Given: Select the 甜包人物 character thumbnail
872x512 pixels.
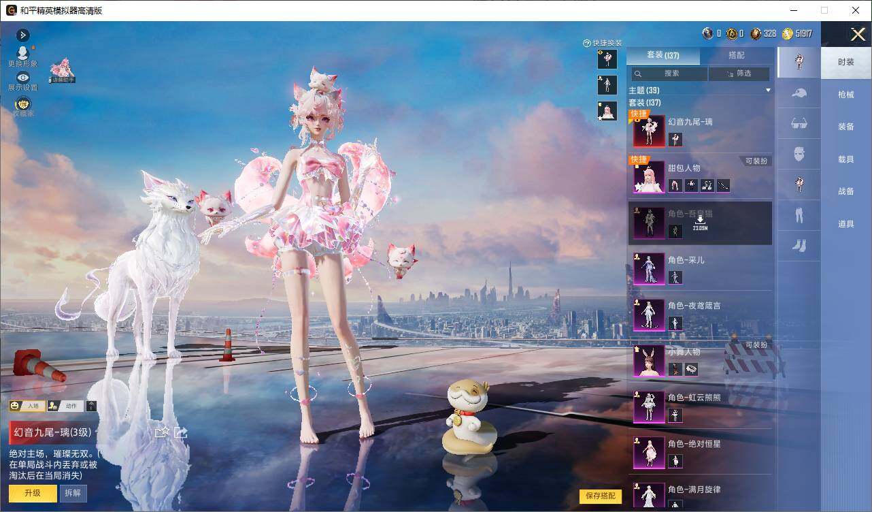Looking at the screenshot, I should click(x=649, y=177).
